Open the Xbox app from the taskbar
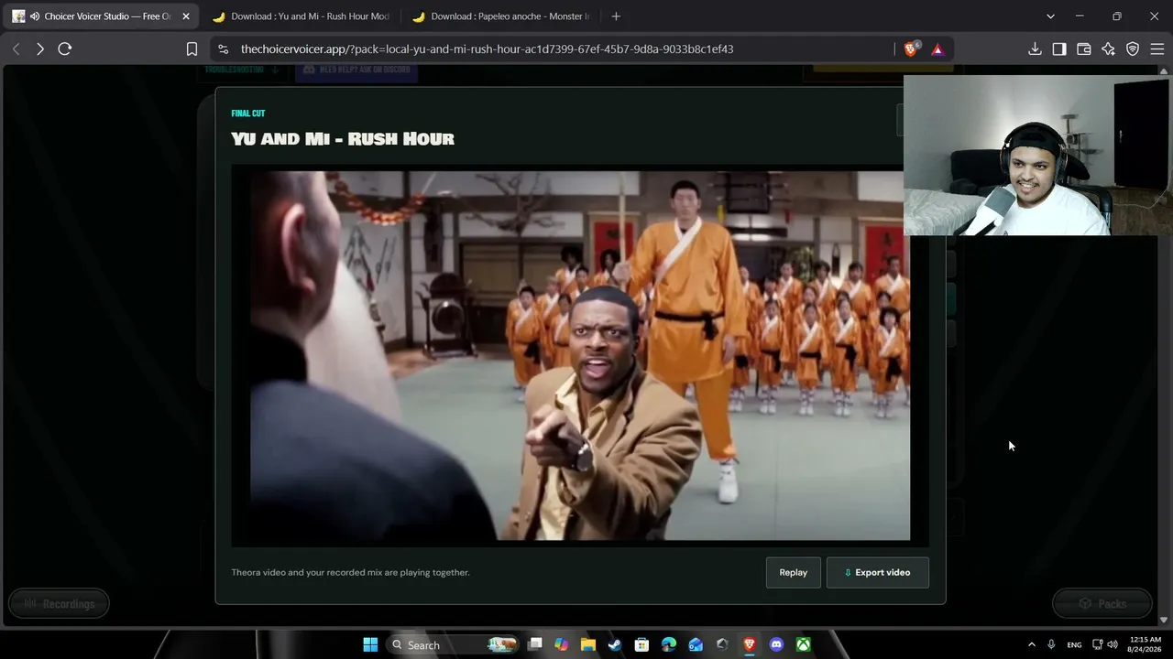This screenshot has width=1173, height=659. [x=803, y=645]
